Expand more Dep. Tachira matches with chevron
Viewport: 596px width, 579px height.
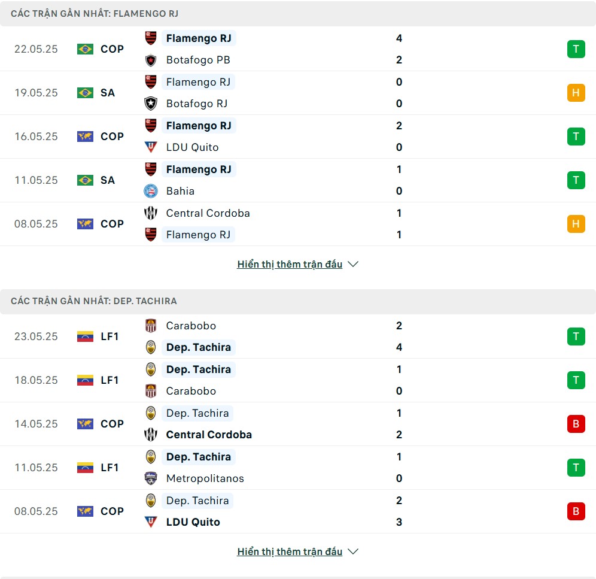(353, 551)
